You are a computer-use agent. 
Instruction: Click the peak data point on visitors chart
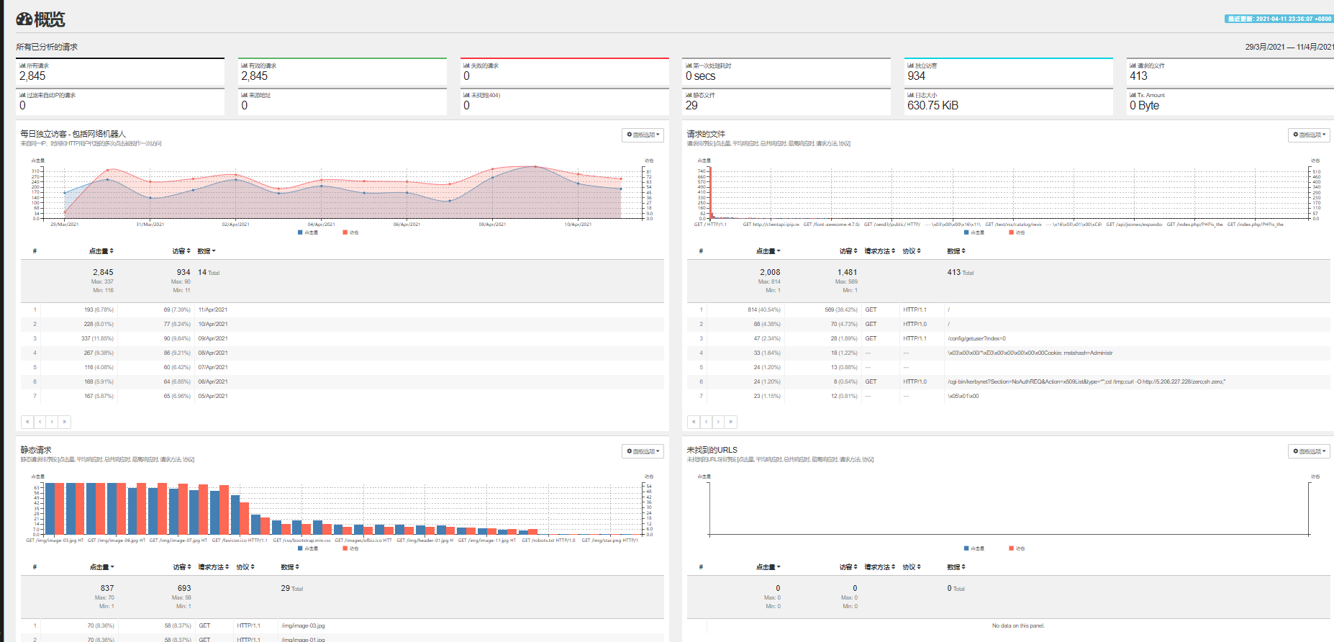click(x=535, y=167)
